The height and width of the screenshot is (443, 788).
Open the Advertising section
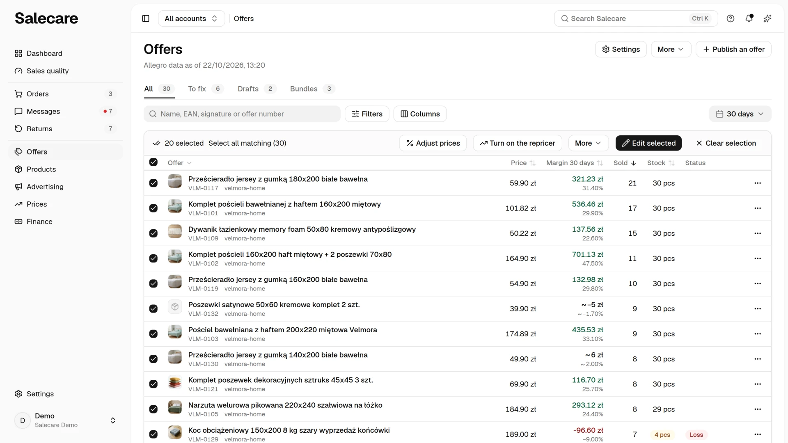click(66, 187)
